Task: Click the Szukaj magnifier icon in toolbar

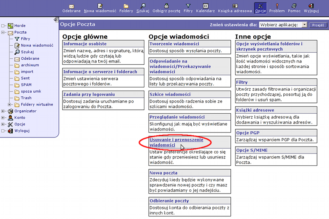Action: pyautogui.click(x=143, y=6)
